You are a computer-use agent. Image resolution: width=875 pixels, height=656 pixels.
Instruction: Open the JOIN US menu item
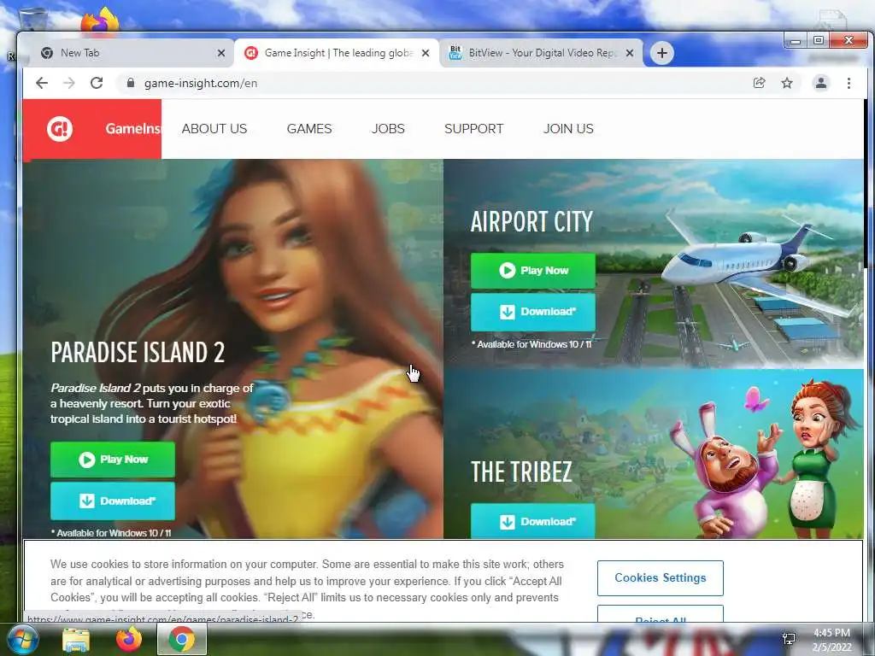(568, 129)
